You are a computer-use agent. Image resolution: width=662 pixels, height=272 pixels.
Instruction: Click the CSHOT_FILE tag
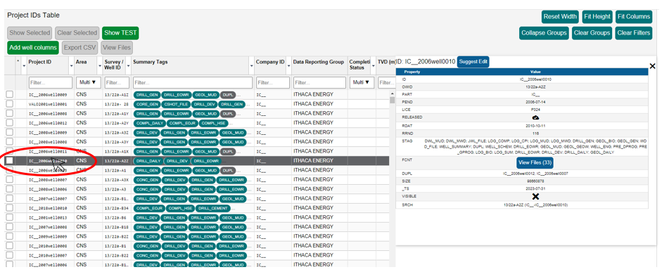175,104
